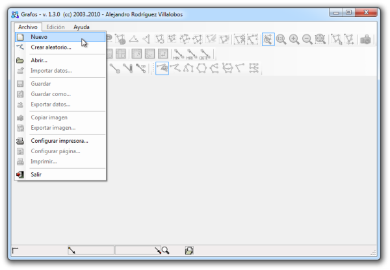The height and width of the screenshot is (270, 390).
Task: Click the graph with database cylinder icon
Action: 120,39
